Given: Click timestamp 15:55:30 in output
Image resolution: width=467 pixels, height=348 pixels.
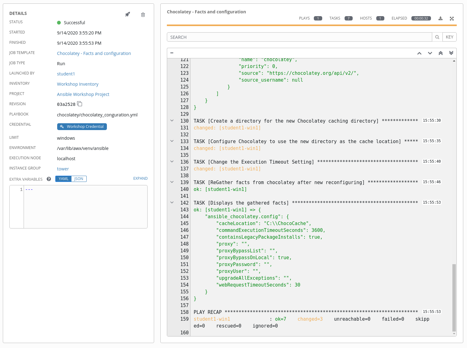Looking at the screenshot, I should 432,120.
